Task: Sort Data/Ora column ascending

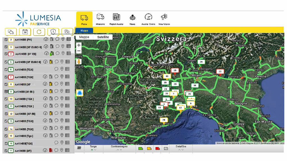Action: [179, 150]
